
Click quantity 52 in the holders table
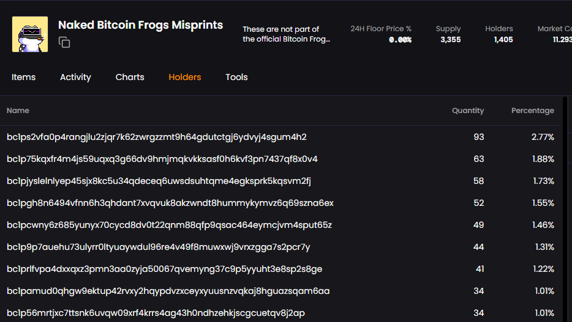(x=479, y=203)
